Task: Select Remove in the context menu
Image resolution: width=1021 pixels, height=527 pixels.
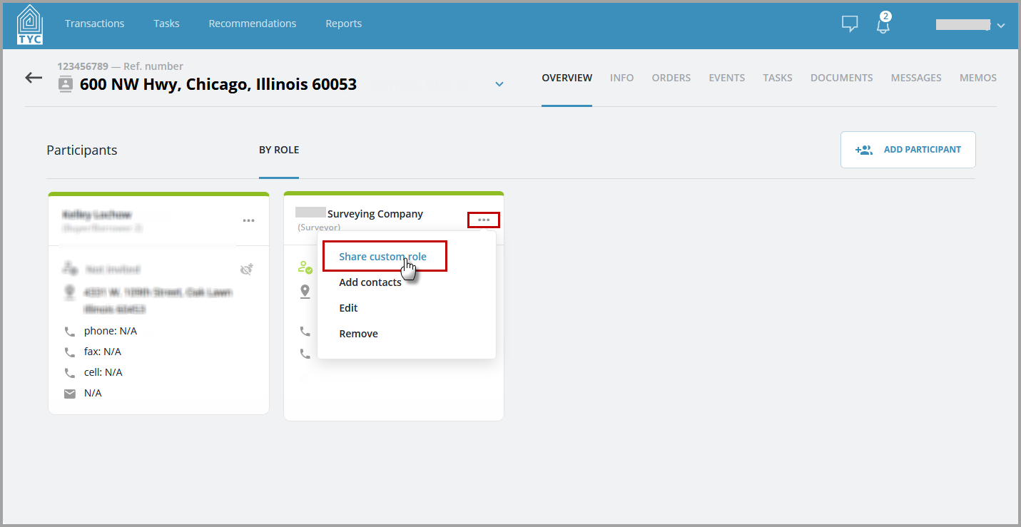Action: (x=358, y=334)
